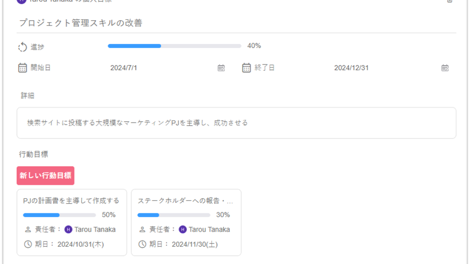Screen dimensions: 470x264
Task: Click the 40% progress value
Action: (x=254, y=46)
